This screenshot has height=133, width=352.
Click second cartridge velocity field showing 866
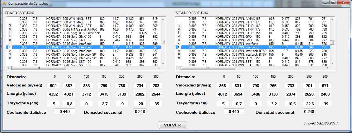tap(222, 86)
